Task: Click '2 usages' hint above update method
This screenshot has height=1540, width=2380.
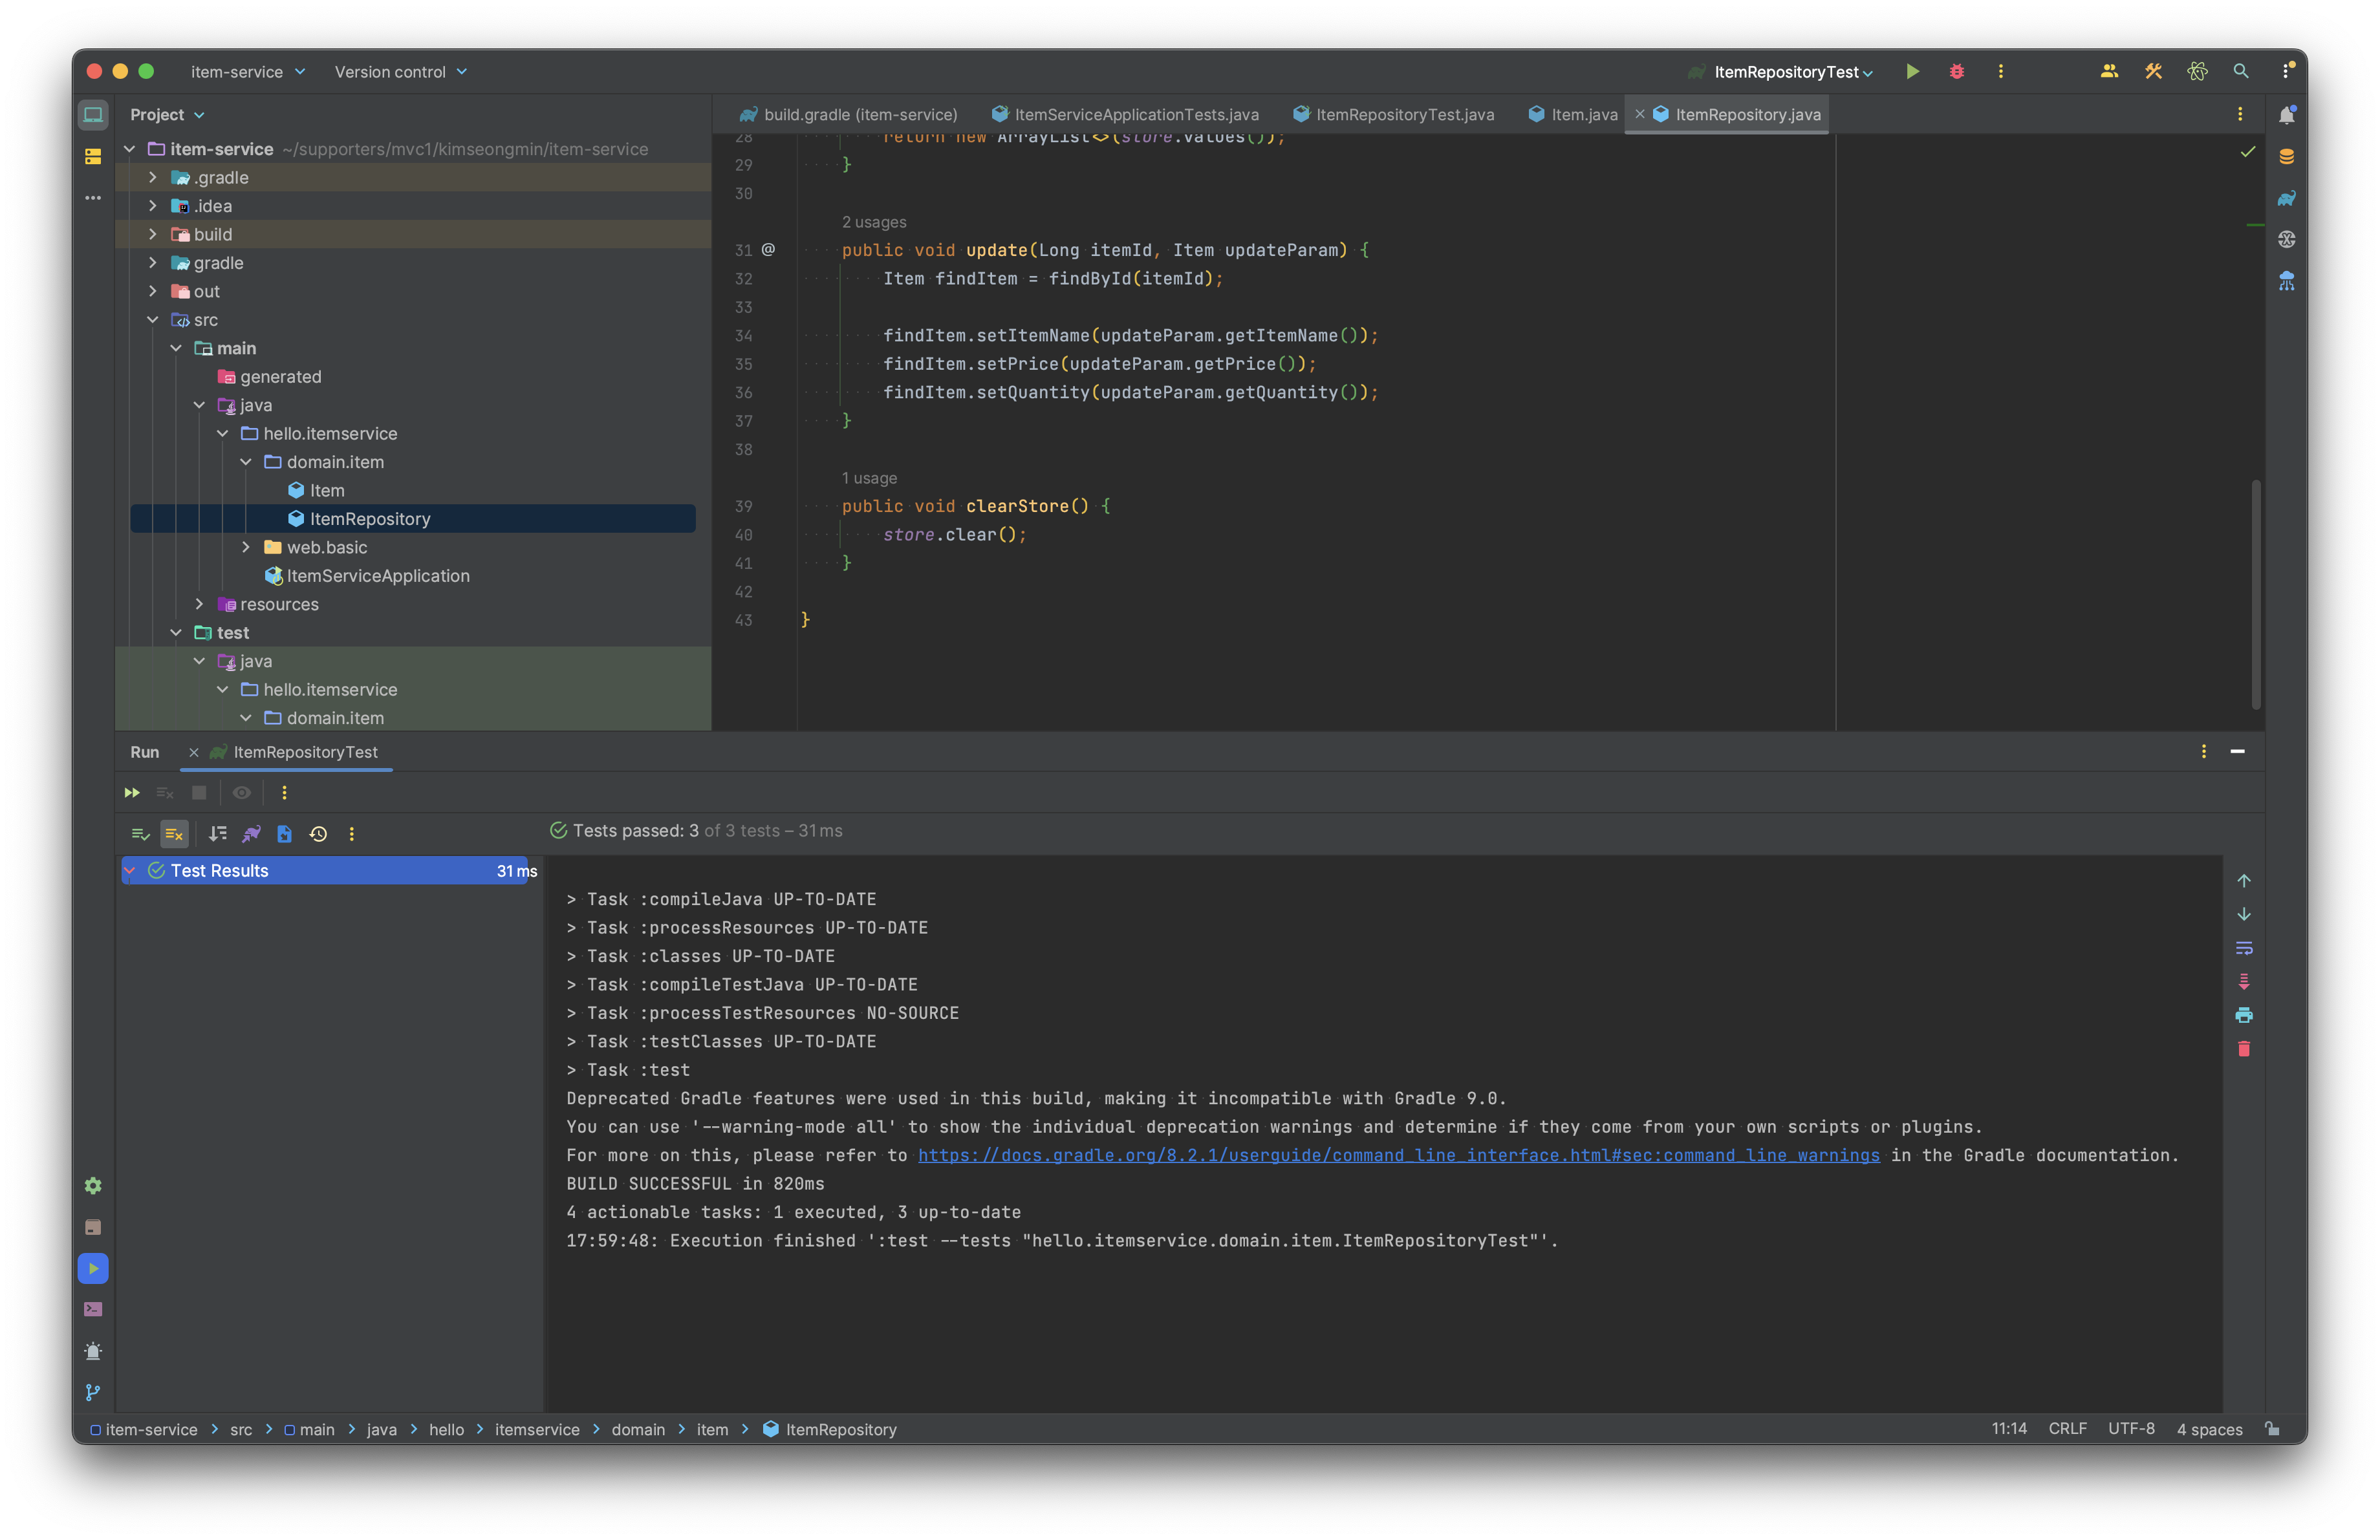Action: tap(874, 222)
